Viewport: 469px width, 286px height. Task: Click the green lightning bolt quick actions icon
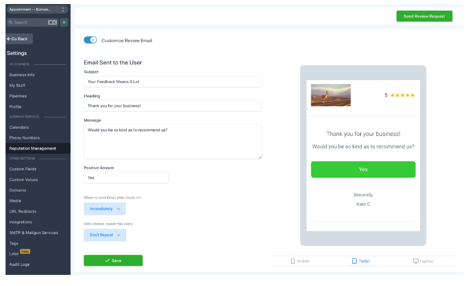[x=64, y=22]
